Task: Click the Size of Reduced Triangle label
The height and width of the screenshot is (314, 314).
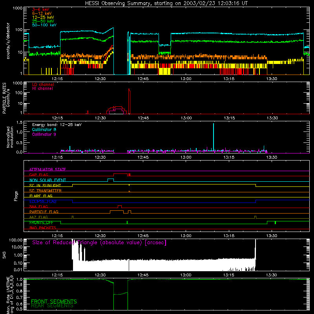Action: coord(99,243)
